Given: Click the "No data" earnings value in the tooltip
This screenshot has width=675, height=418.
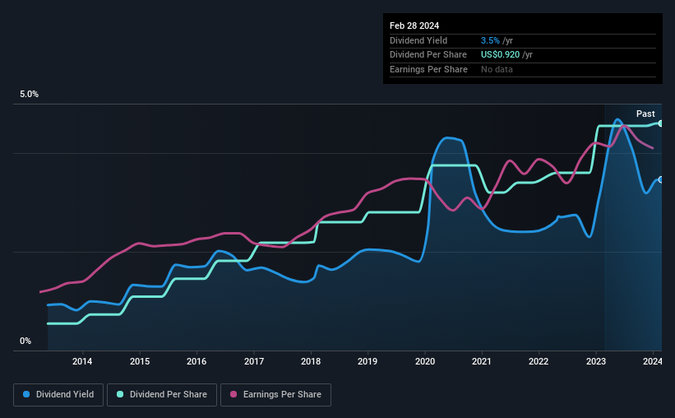Looking at the screenshot, I should pos(497,69).
